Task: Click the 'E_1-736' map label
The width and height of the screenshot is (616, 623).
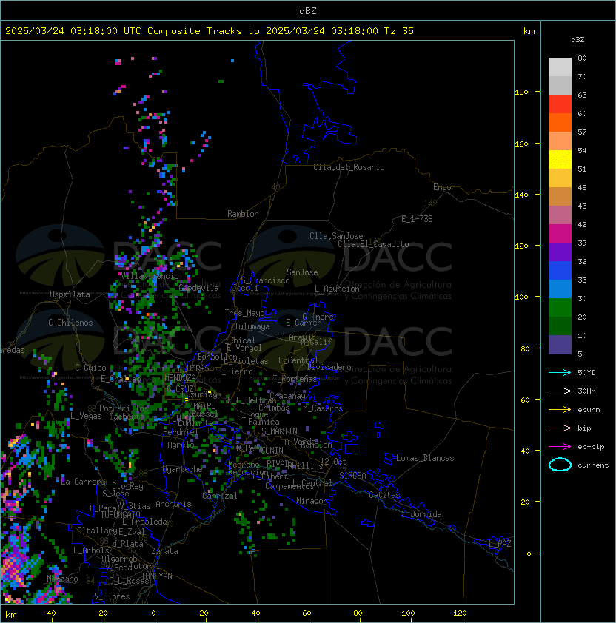Action: 417,219
